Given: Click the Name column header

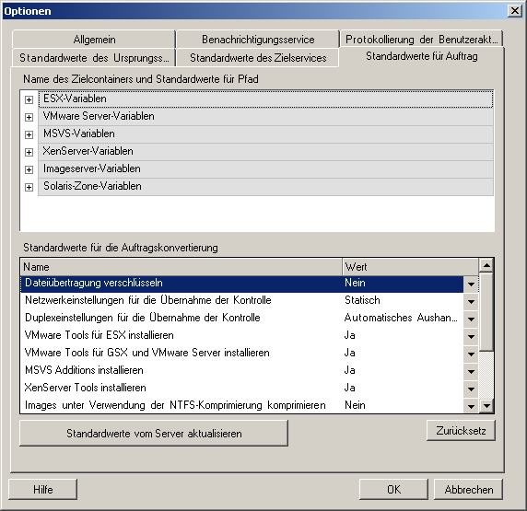Looking at the screenshot, I should pos(182,267).
